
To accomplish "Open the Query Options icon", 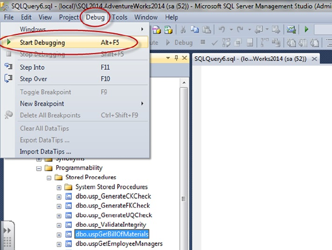I will point(238,43).
